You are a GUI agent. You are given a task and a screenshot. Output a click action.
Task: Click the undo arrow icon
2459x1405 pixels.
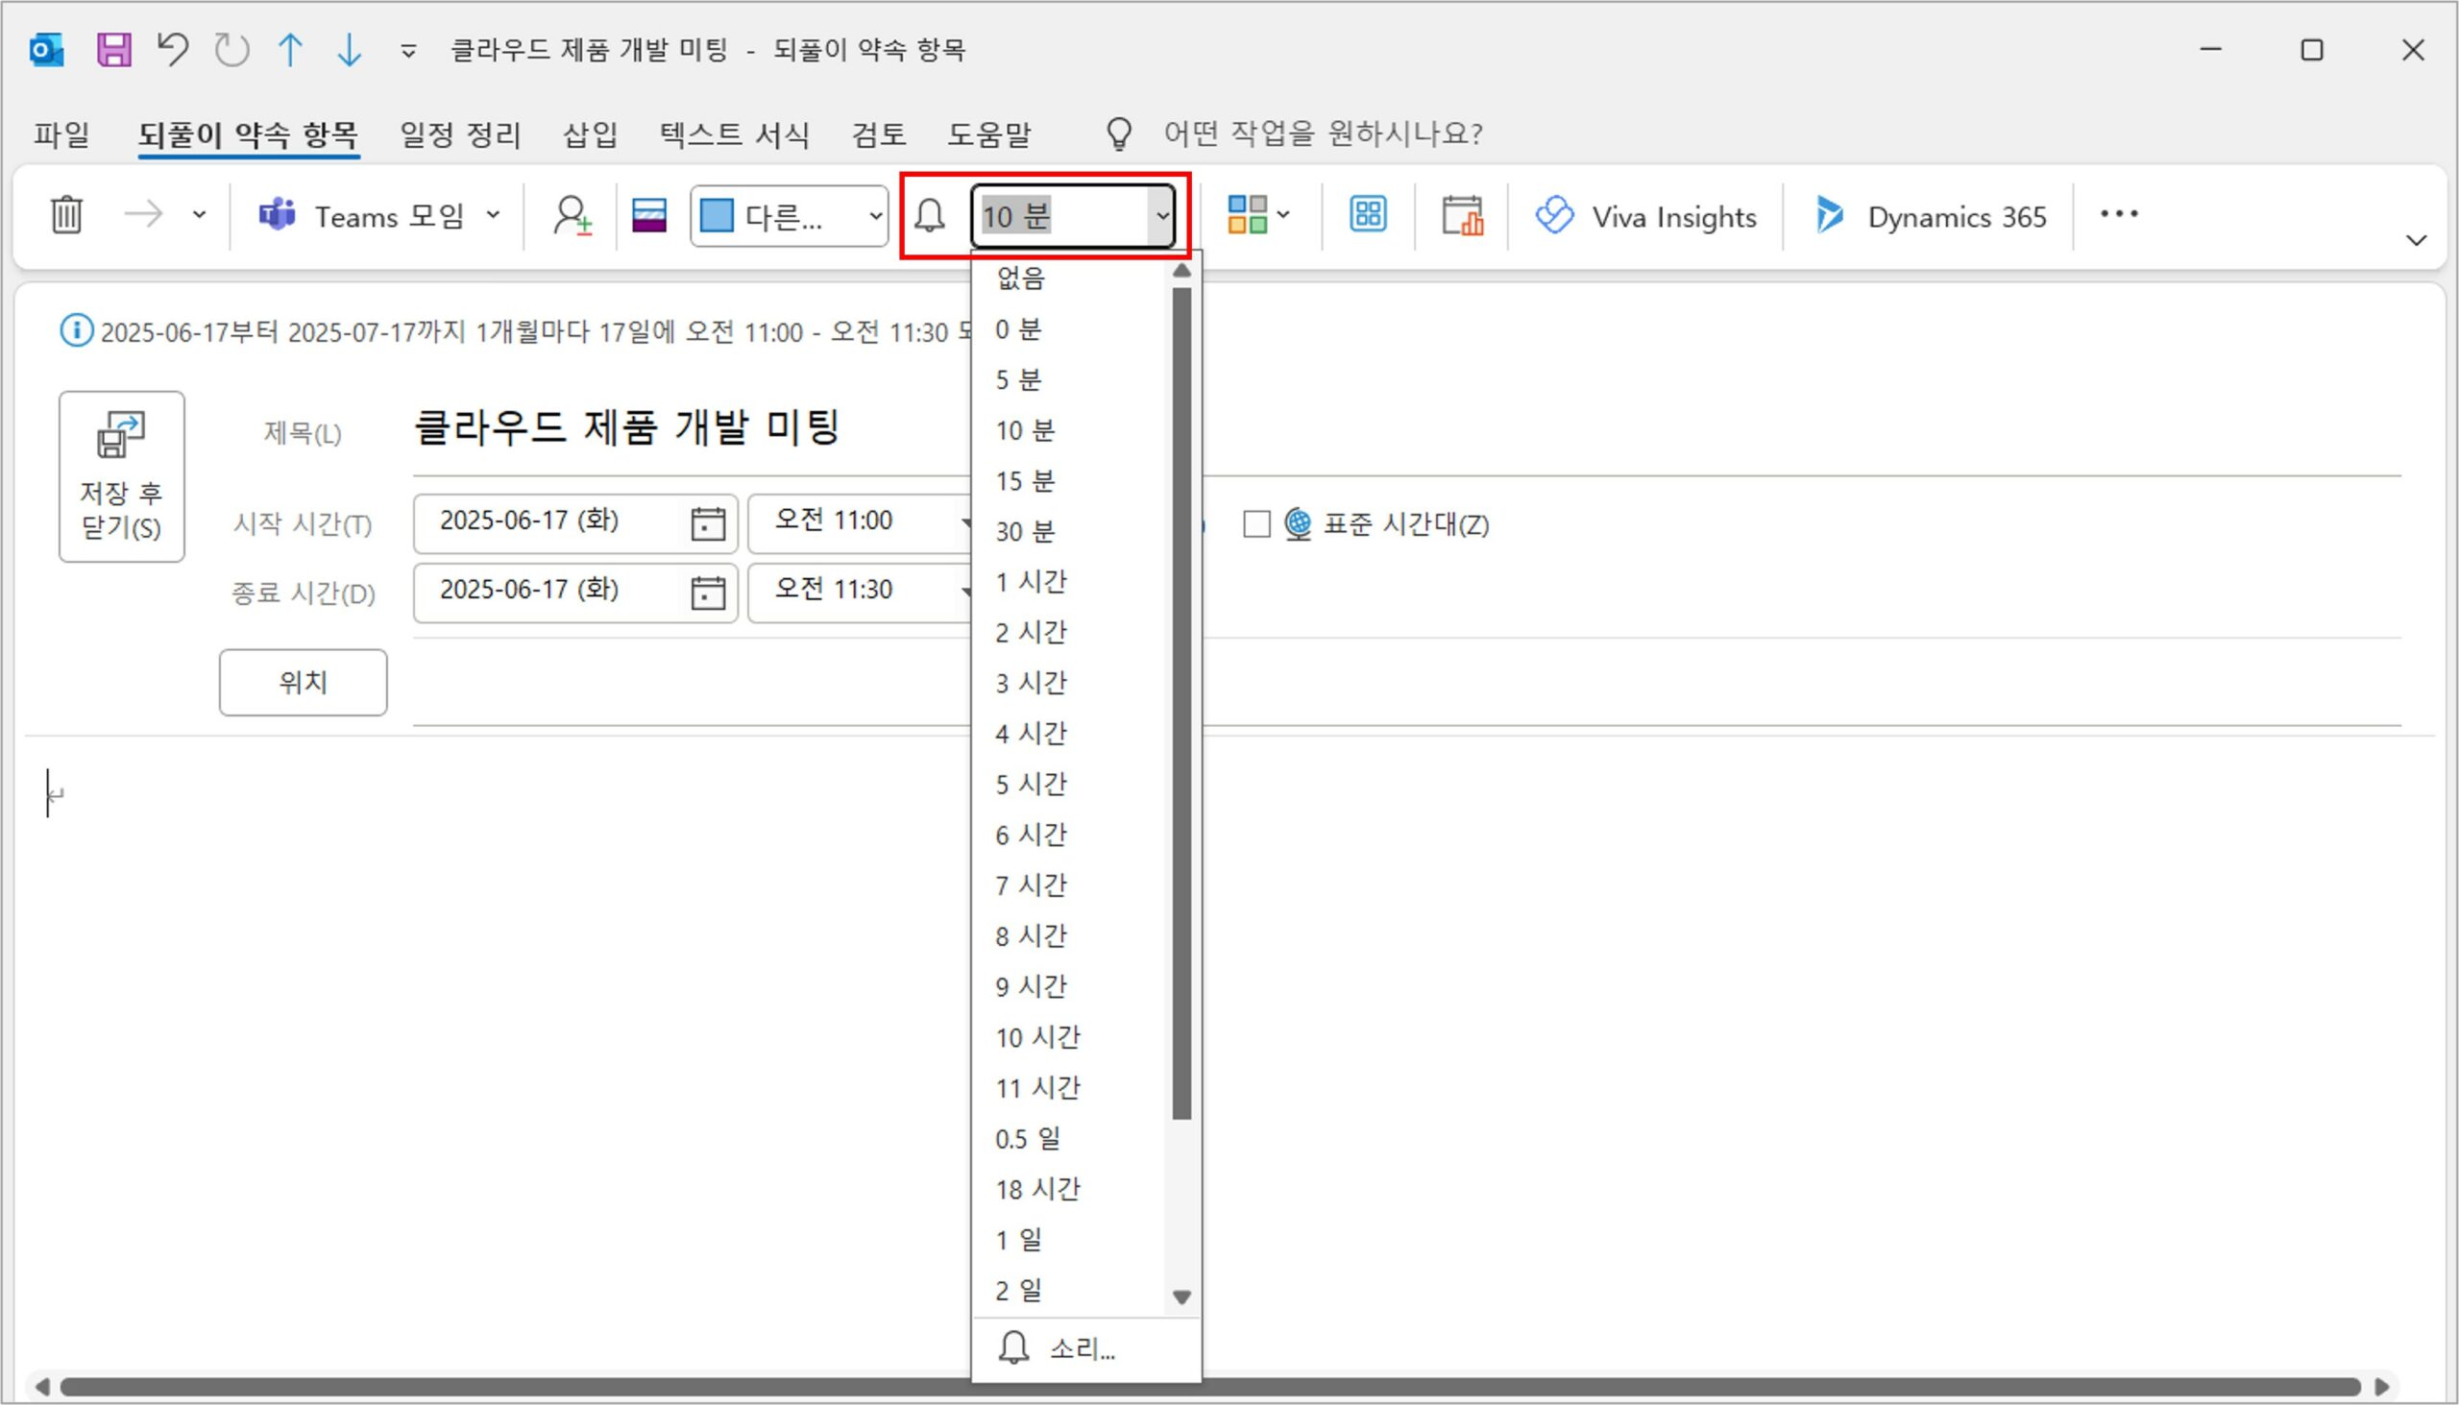point(173,49)
